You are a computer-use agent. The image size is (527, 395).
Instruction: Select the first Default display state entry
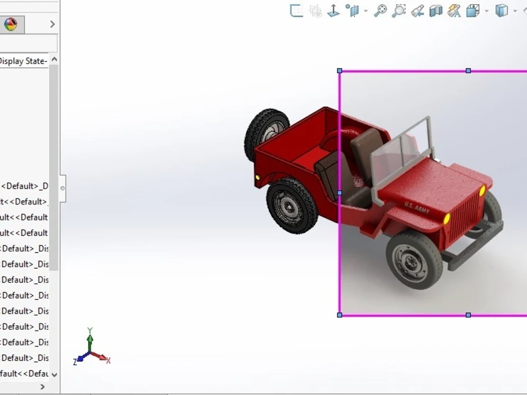pos(24,186)
